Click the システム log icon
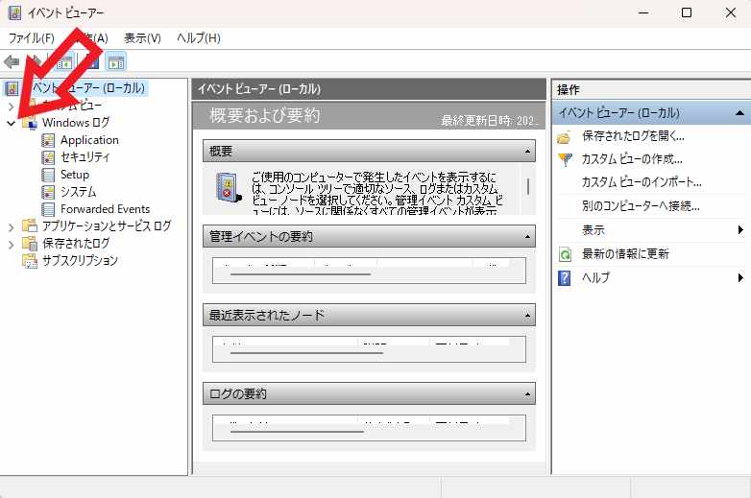The width and height of the screenshot is (751, 498). tap(48, 192)
